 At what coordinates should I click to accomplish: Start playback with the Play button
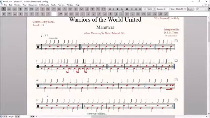coord(122,9)
